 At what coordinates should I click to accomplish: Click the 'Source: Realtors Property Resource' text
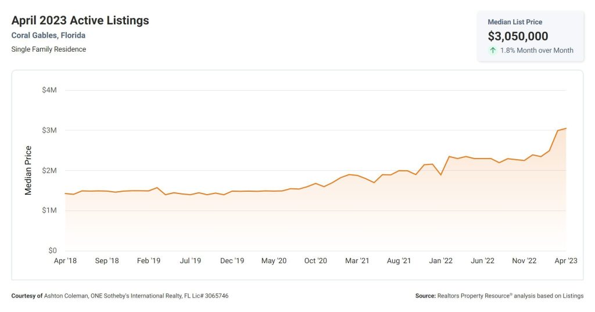[499, 296]
